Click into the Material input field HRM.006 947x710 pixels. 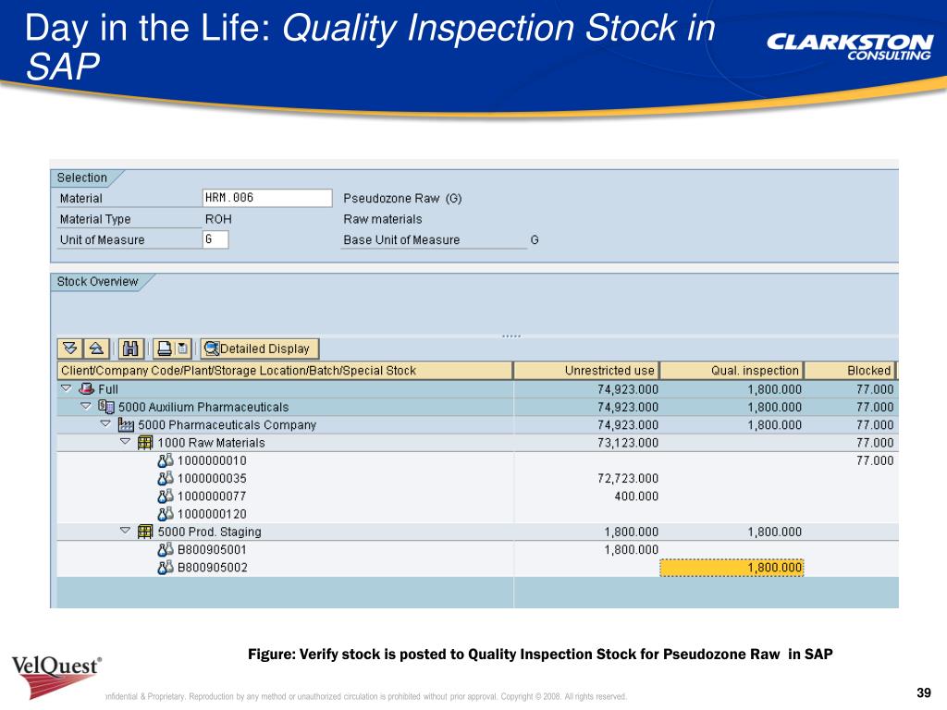[x=267, y=198]
